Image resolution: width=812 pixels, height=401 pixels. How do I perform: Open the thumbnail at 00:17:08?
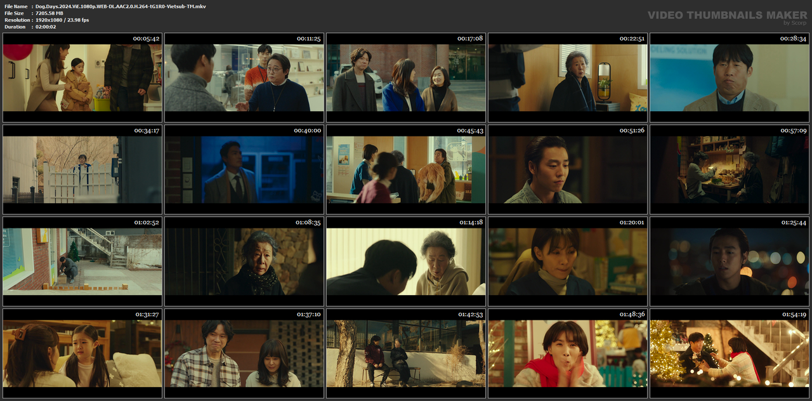click(406, 77)
